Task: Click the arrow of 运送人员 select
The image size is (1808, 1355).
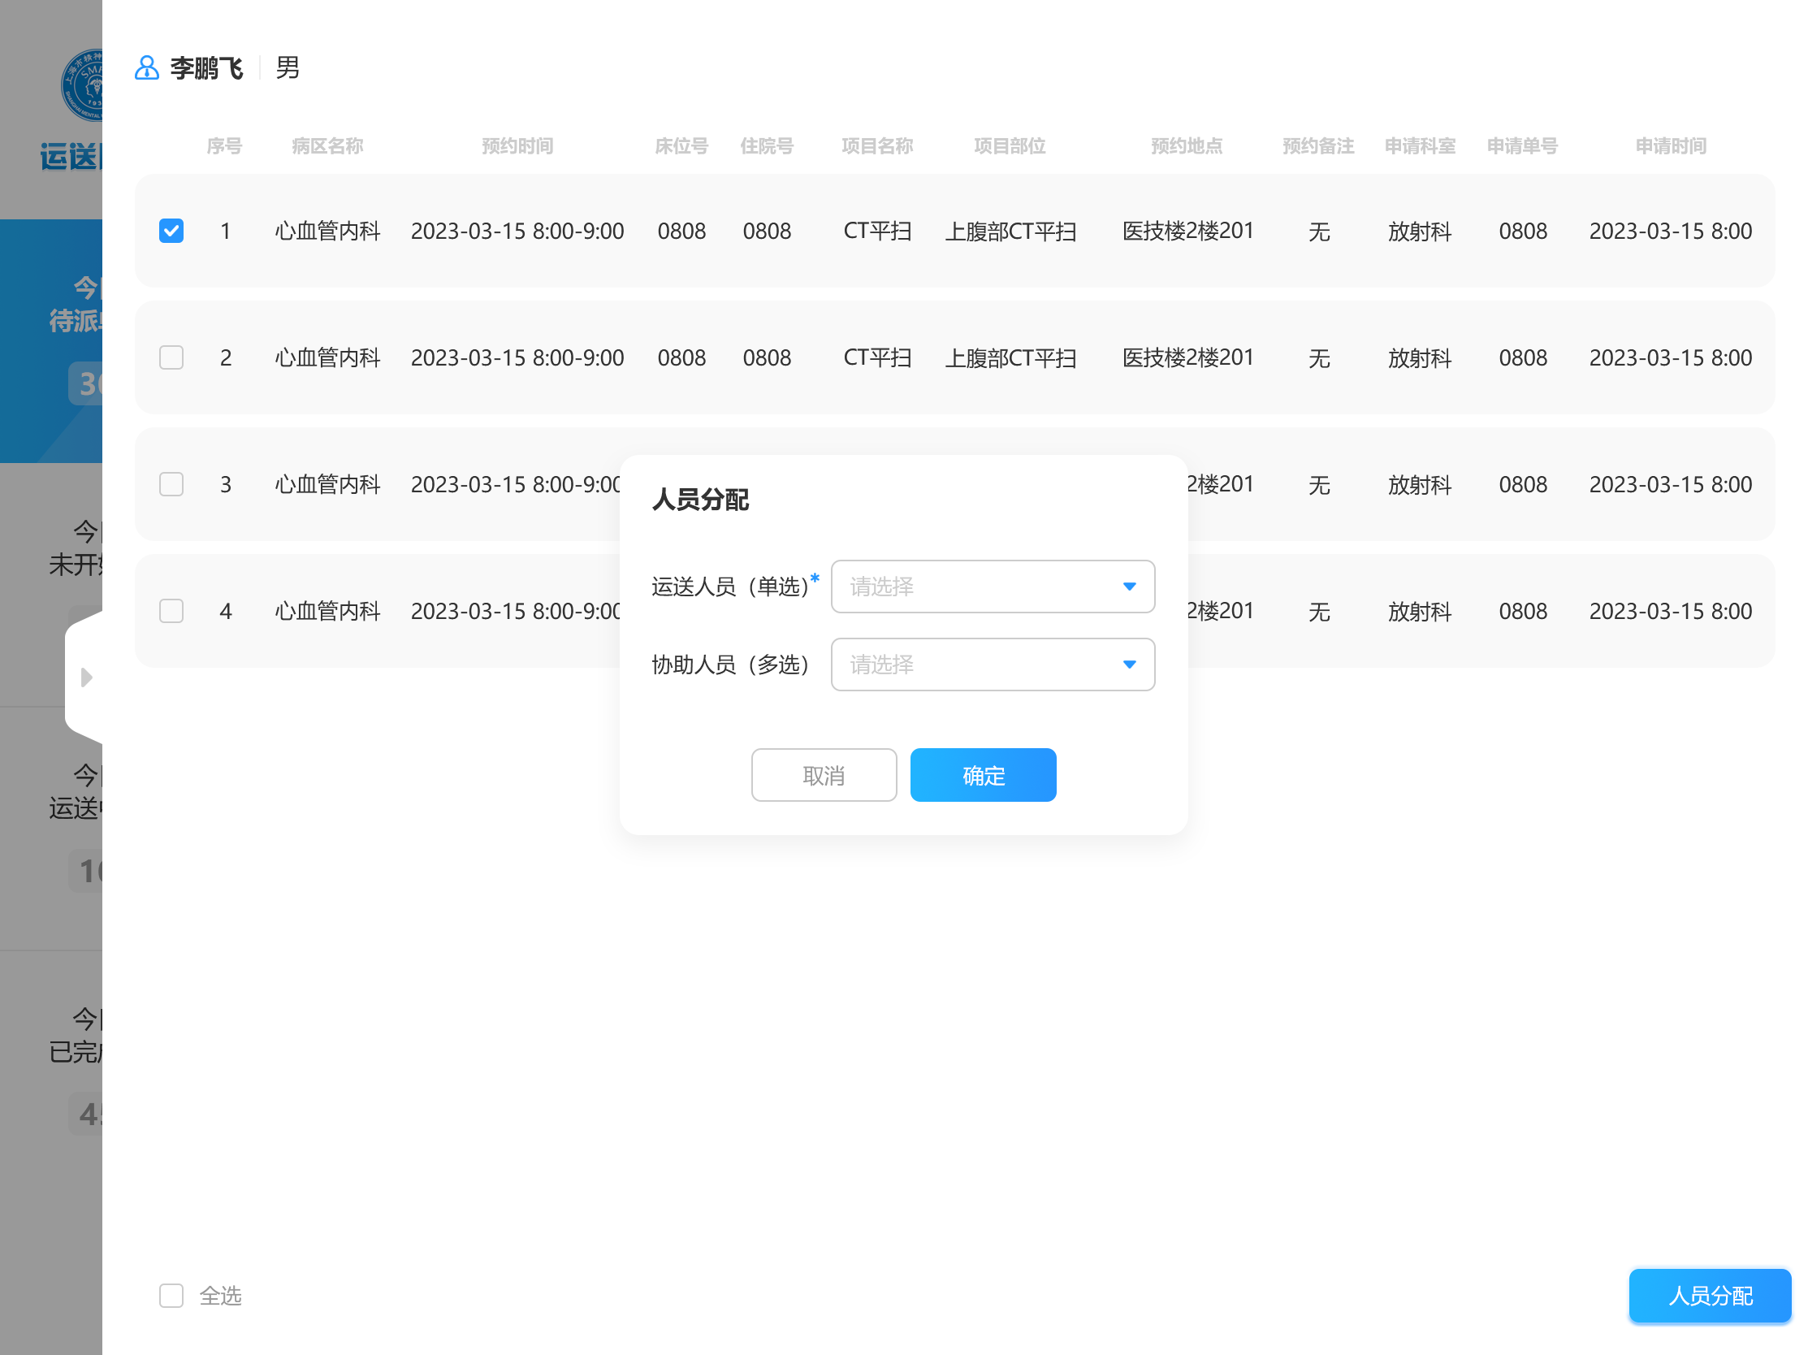Action: pyautogui.click(x=1129, y=587)
